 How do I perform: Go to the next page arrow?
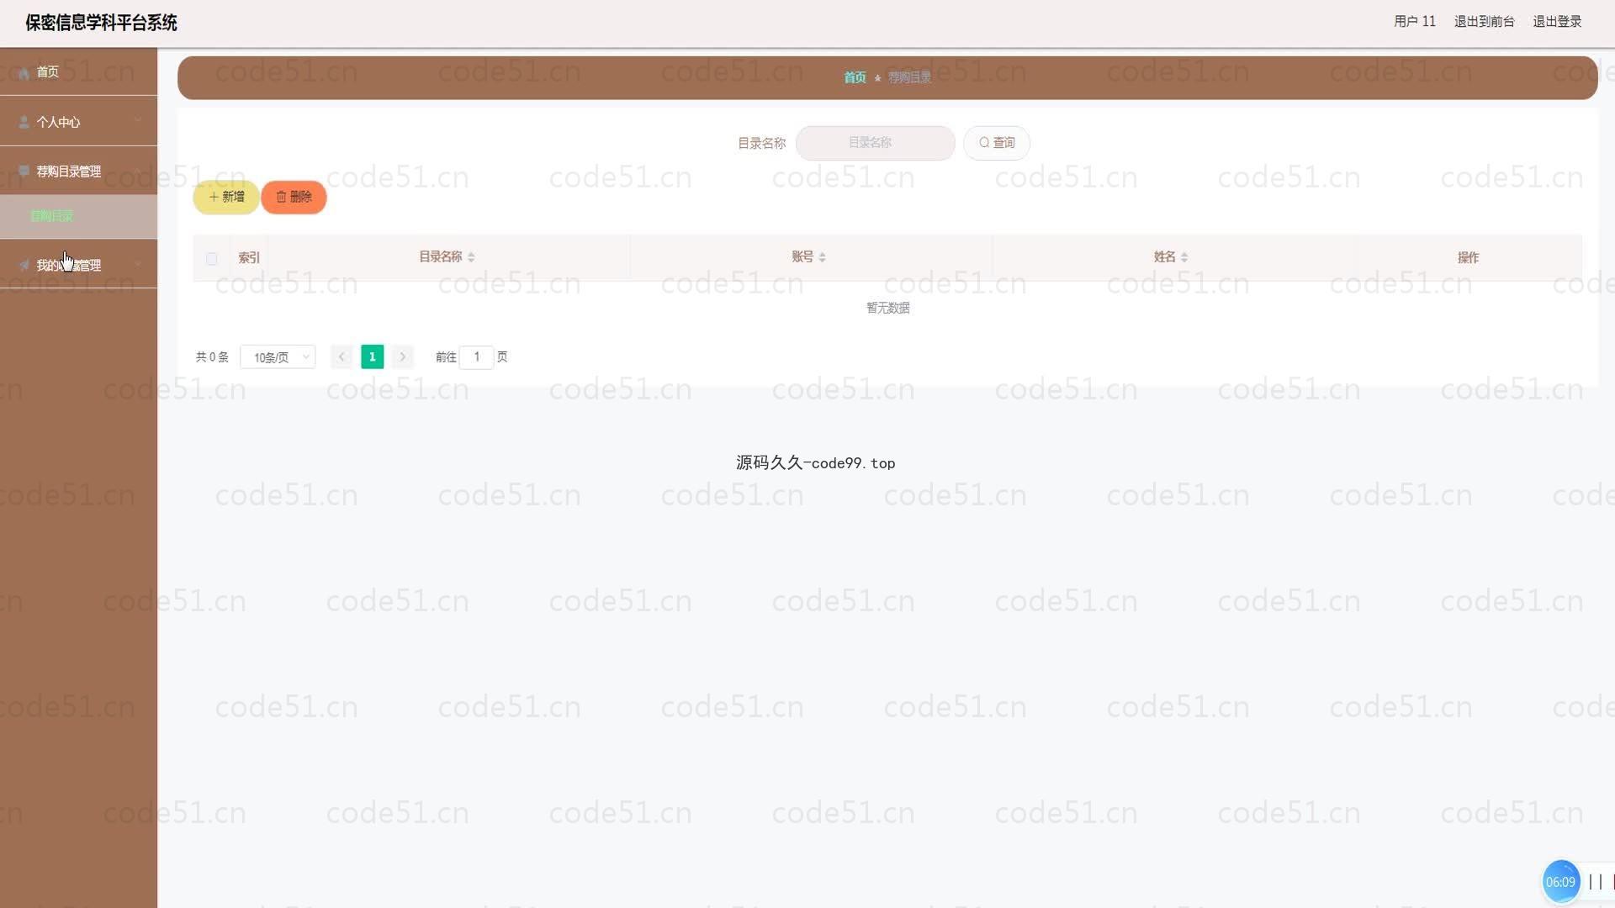[x=403, y=357]
